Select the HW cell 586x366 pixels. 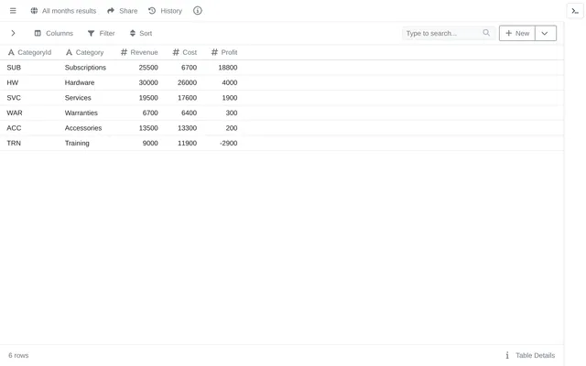point(12,82)
